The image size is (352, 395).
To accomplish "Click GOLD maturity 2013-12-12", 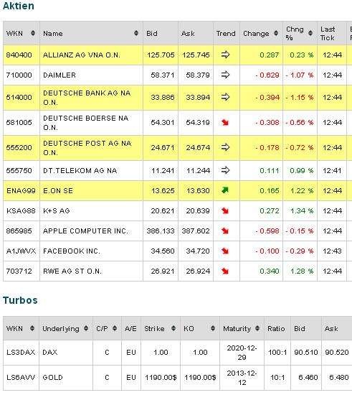I will point(242,378).
